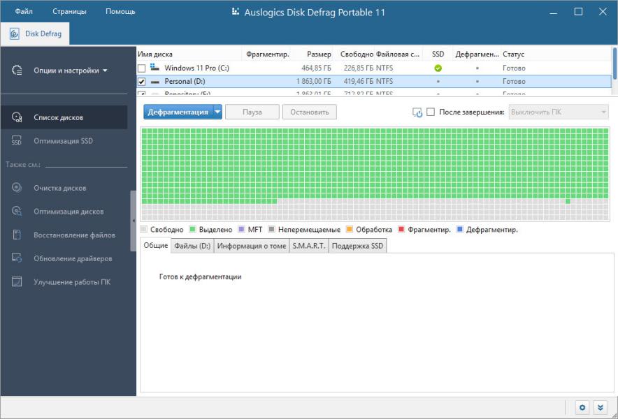Switch to the S.M.A.R.T. tab
The width and height of the screenshot is (618, 419).
pos(308,246)
